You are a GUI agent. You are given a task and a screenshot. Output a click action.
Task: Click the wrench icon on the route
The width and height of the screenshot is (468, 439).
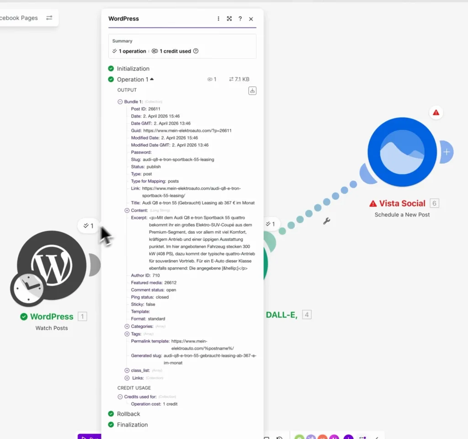[x=326, y=221]
